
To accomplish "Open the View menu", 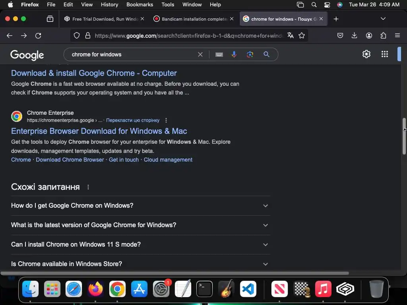I will (87, 5).
